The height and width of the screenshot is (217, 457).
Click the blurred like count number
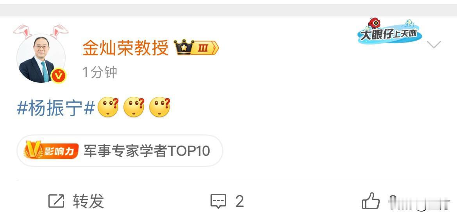point(419,201)
